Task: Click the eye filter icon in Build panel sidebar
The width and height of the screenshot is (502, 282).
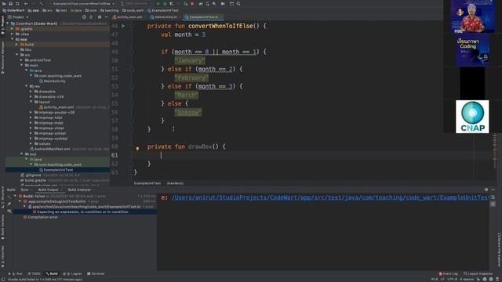Action: coord(9,211)
